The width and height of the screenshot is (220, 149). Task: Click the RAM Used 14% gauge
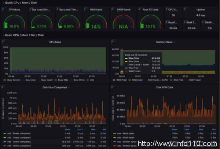click(x=95, y=23)
